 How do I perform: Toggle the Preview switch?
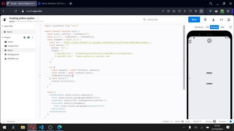[230, 121]
